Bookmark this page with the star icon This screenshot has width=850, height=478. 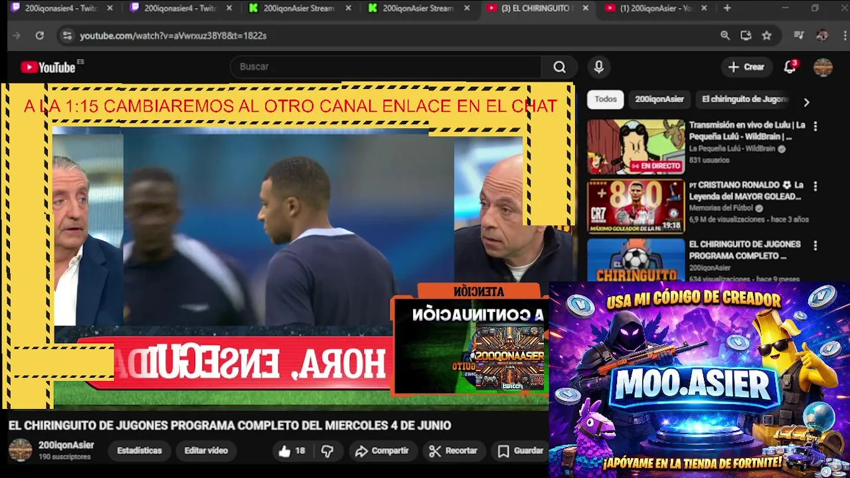pos(767,36)
